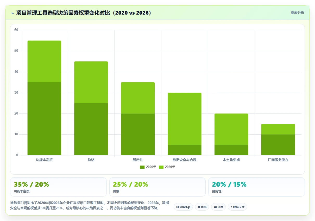Click the chart icon beside the title
The height and width of the screenshot is (221, 315).
point(12,13)
